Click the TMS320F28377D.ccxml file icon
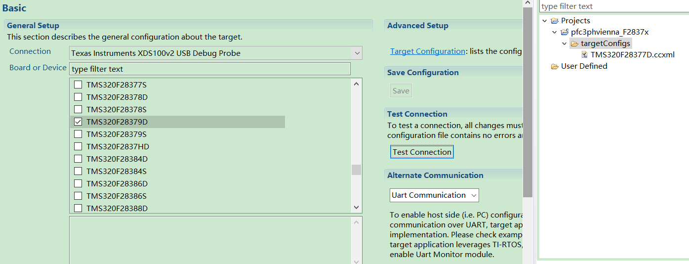Screen dimensions: 689x264 pos(584,55)
